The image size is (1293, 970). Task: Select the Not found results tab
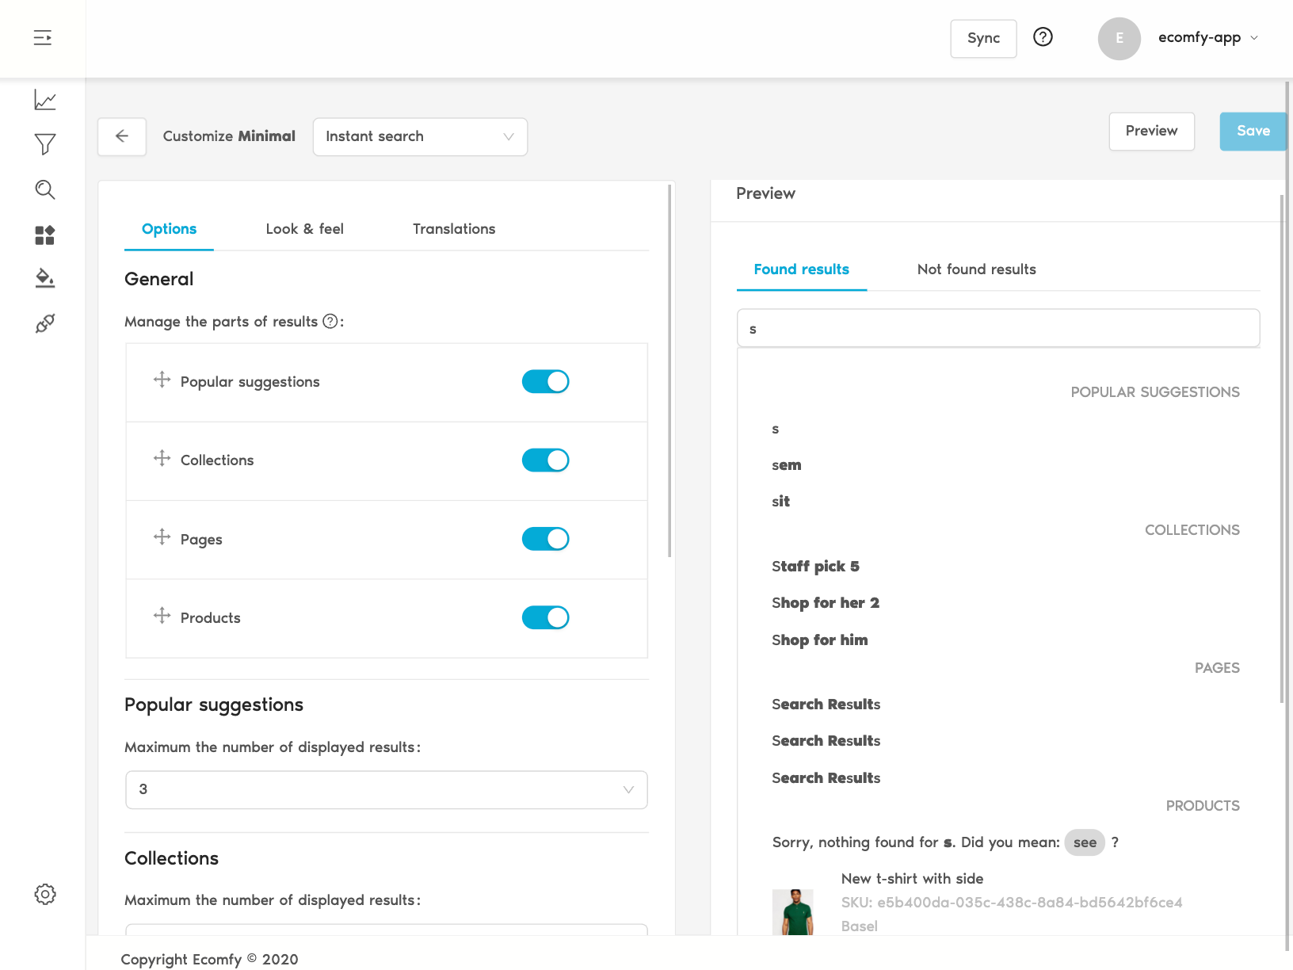click(x=976, y=269)
